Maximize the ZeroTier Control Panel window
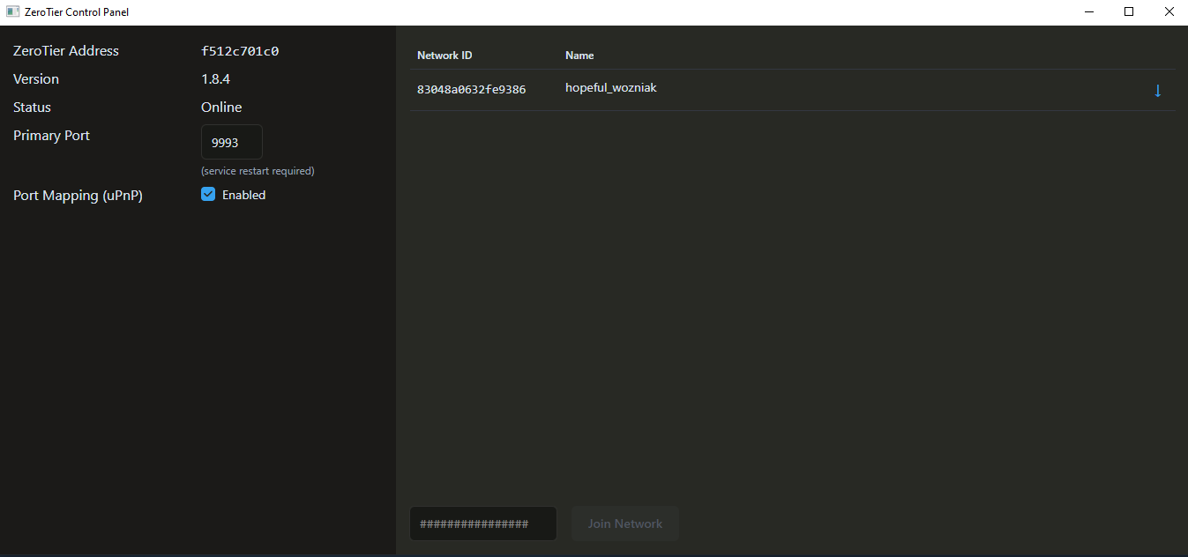The image size is (1188, 557). coord(1129,12)
